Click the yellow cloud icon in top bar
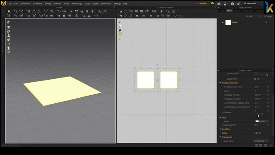Image resolution: width=275 pixels, height=155 pixels. 212,3
